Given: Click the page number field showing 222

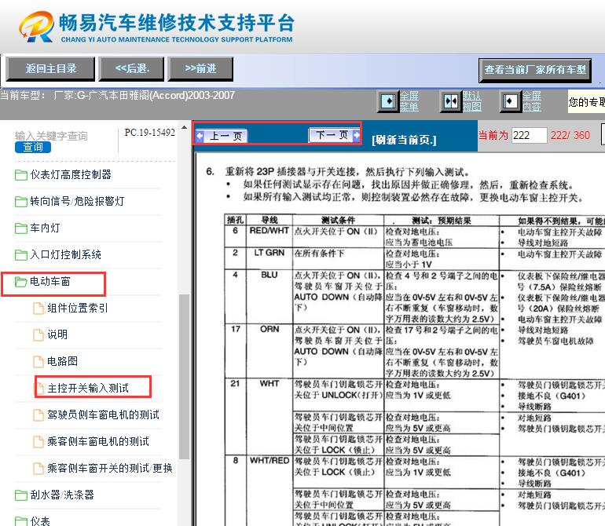Looking at the screenshot, I should 529,135.
